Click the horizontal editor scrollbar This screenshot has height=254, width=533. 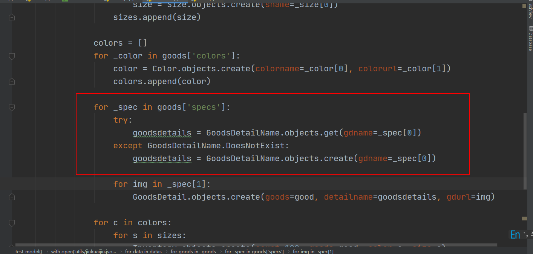pyautogui.click(x=256, y=245)
